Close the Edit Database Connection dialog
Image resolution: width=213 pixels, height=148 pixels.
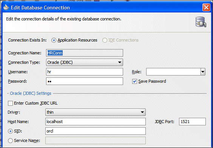coord(206,7)
